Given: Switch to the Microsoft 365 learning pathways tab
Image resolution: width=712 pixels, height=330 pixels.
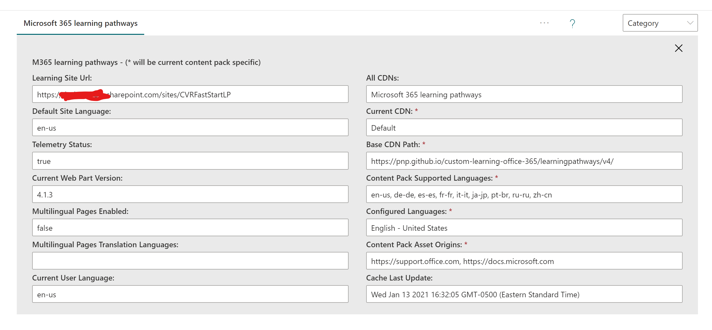Looking at the screenshot, I should click(x=80, y=23).
